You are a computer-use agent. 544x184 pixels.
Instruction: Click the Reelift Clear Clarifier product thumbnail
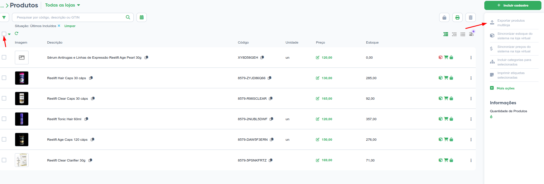(22, 160)
